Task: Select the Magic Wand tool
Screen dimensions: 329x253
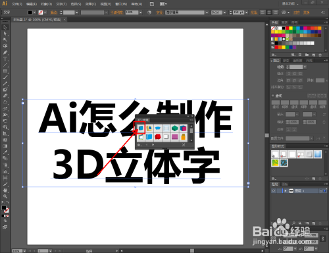Action: [x=5, y=40]
